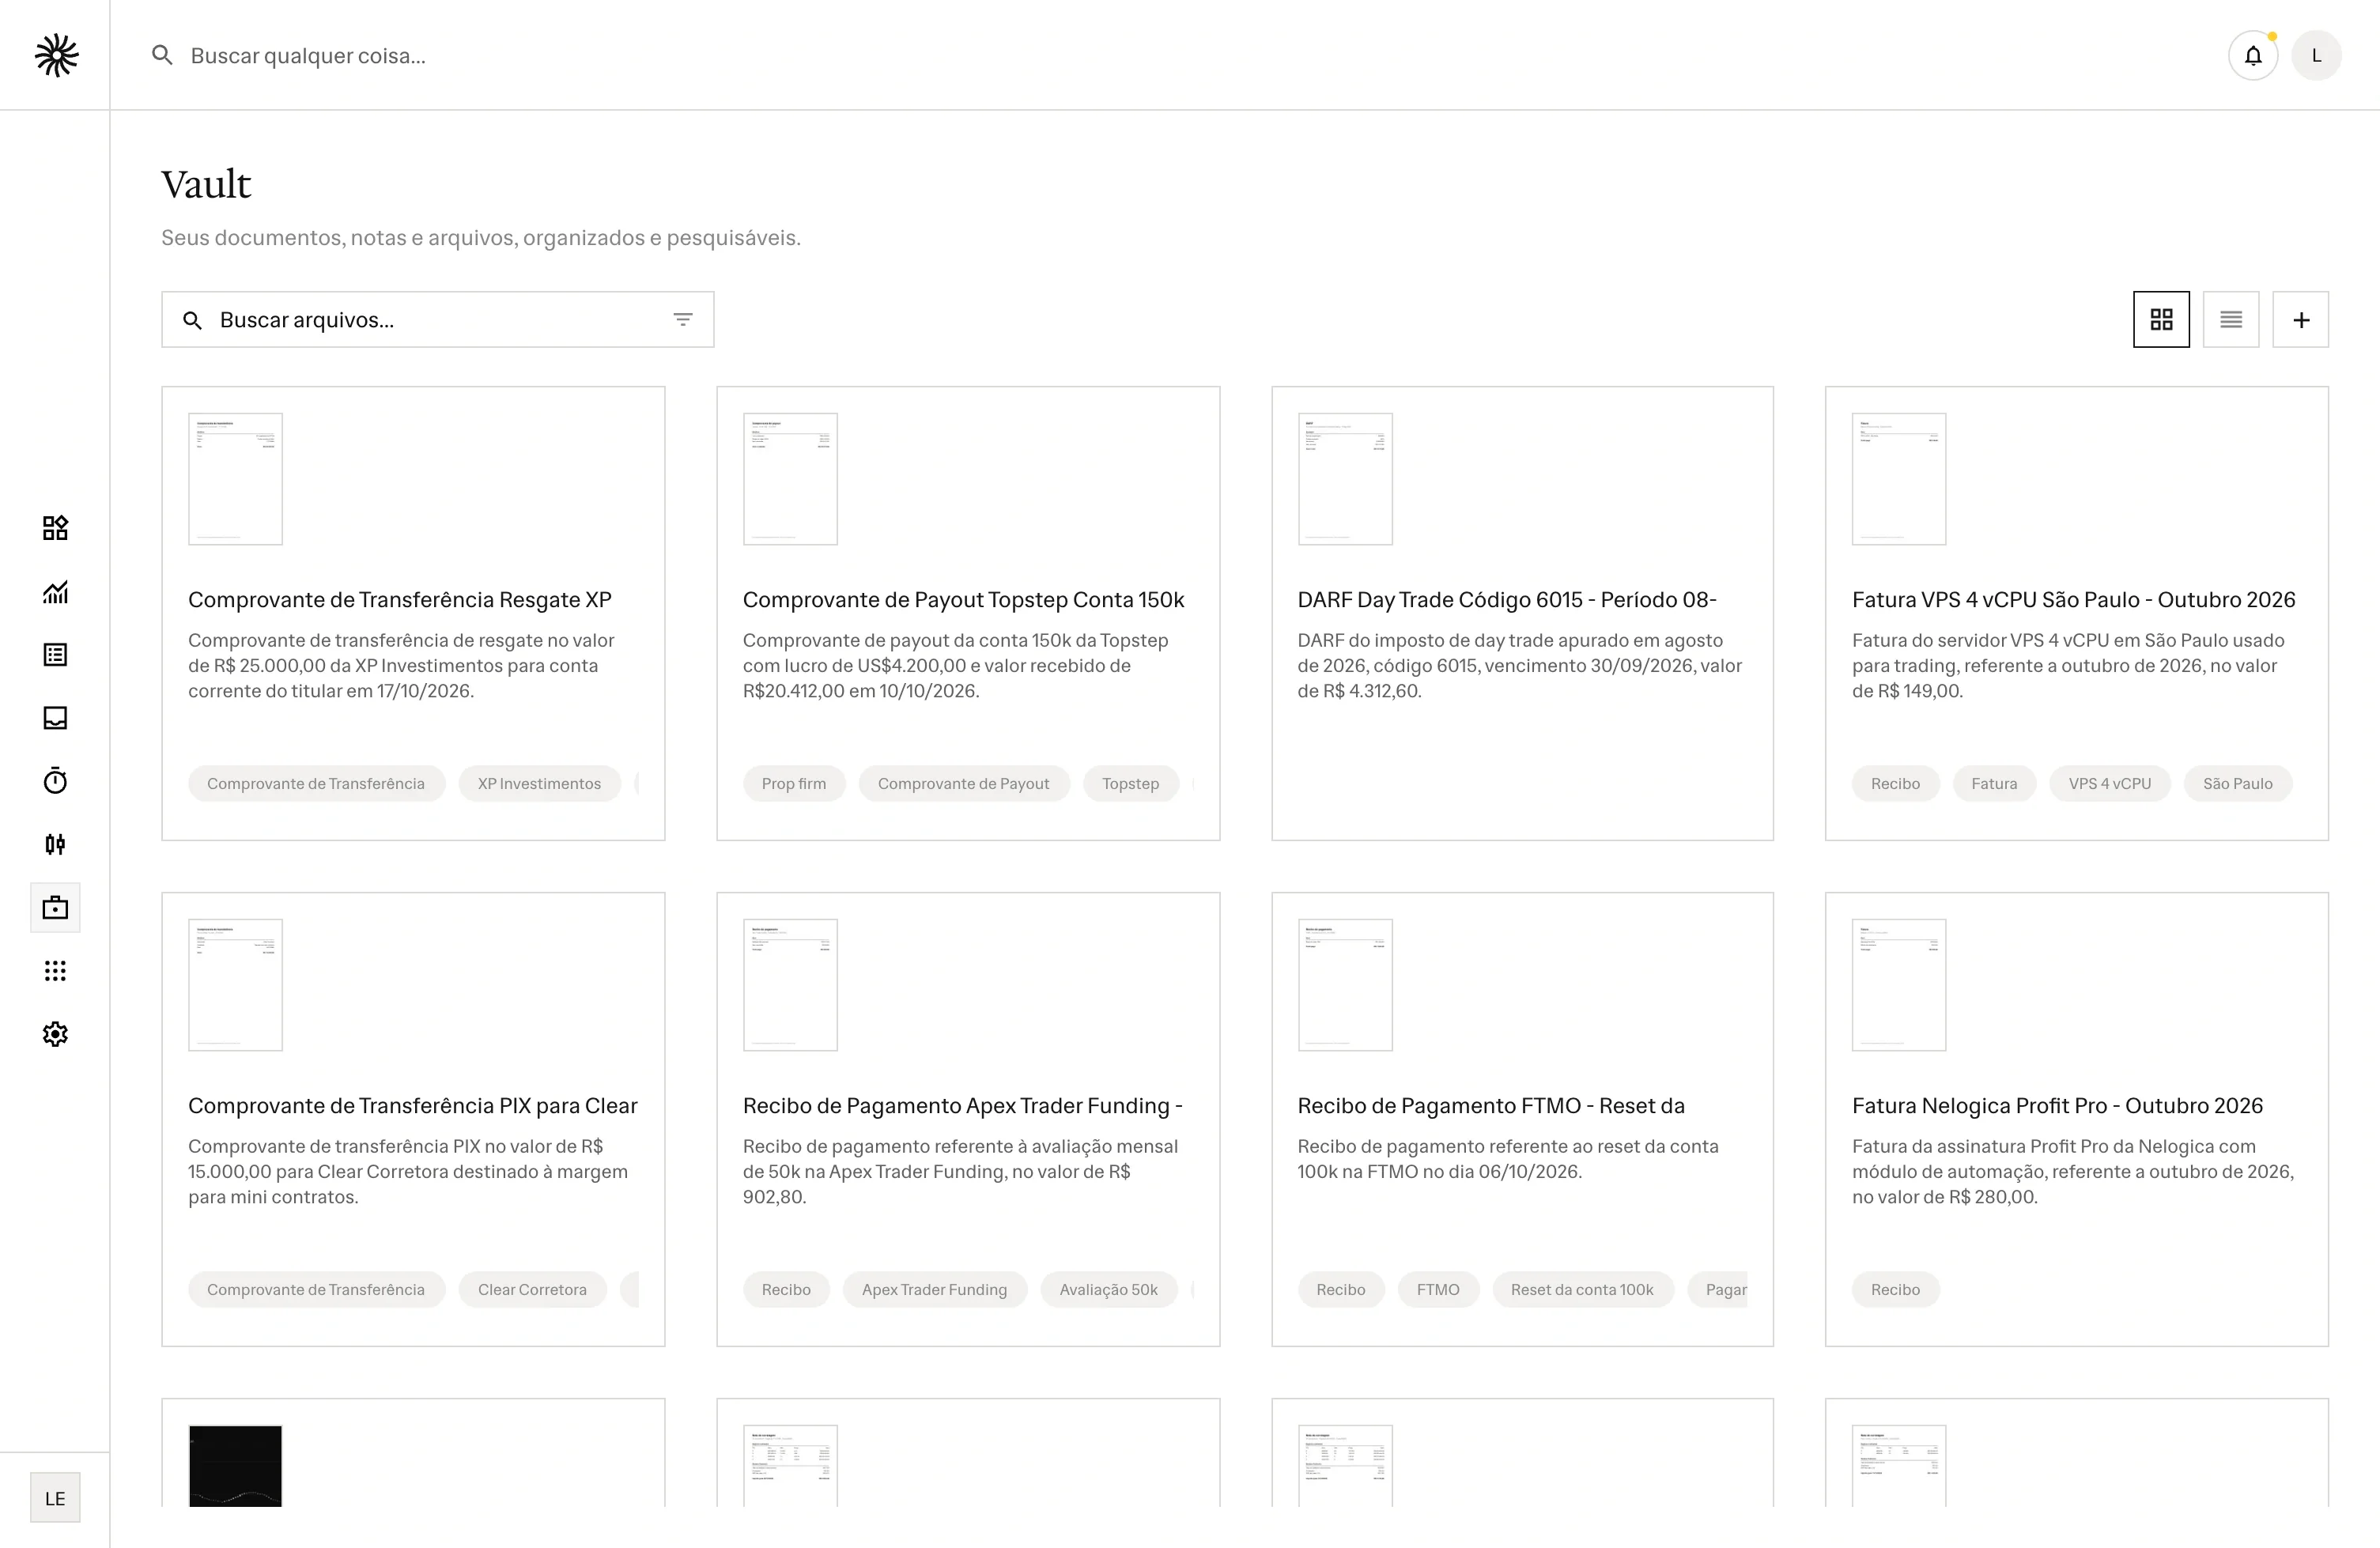Screen dimensions: 2380x1548
Task: Open the timer stopwatch sidebar icon
Action: pos(55,781)
